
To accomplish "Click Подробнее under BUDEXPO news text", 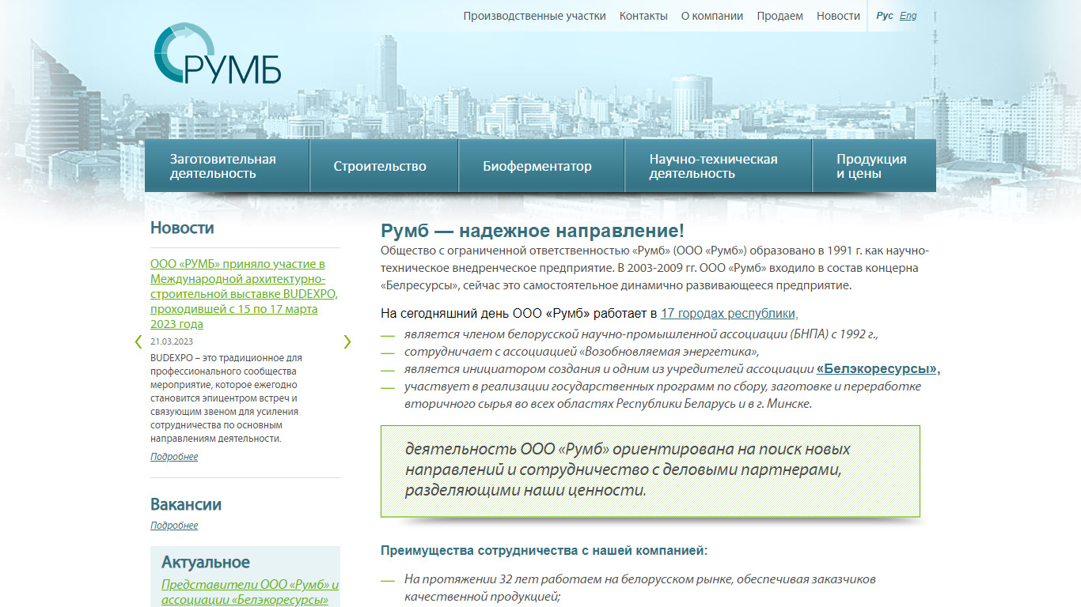I will (174, 457).
